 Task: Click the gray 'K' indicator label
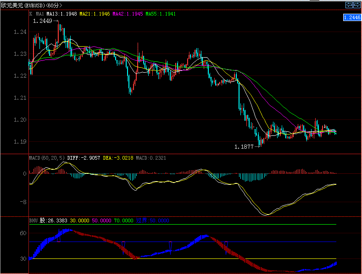pyautogui.click(x=31, y=14)
